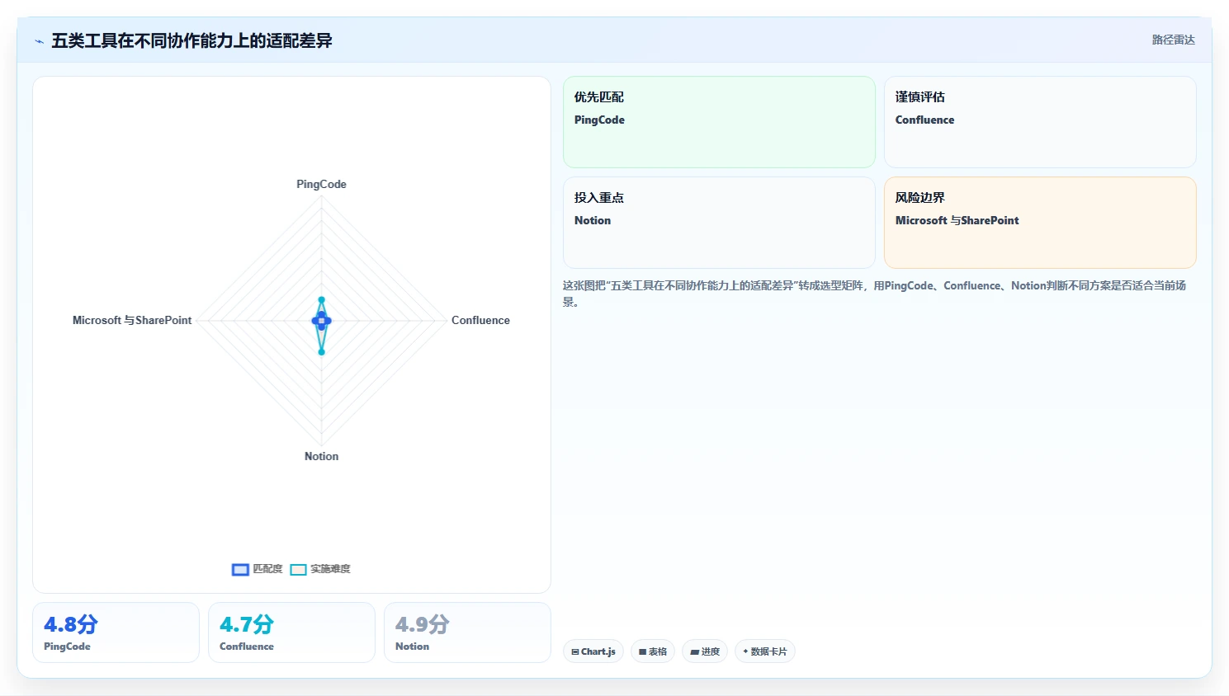Open the 优先匹配 PingCode card
Screen dimensions: 1229x696
pyautogui.click(x=719, y=122)
